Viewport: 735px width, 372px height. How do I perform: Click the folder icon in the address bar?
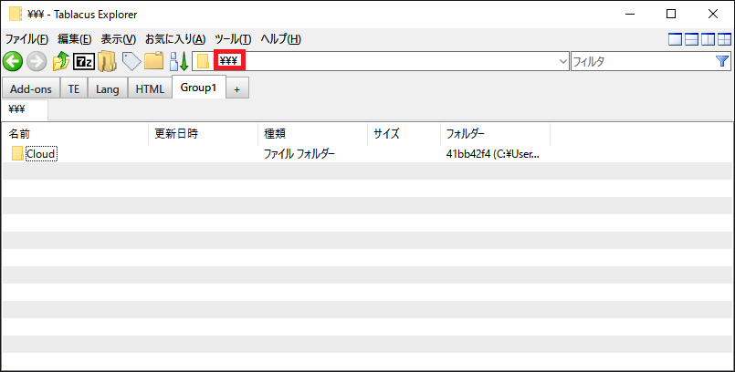(203, 61)
